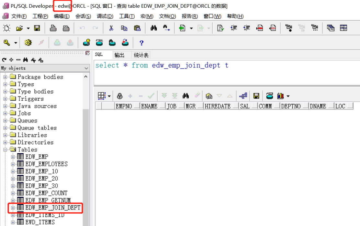Select the EWD_ITEMS table
Viewport: 360px width, 226px height.
click(x=40, y=222)
